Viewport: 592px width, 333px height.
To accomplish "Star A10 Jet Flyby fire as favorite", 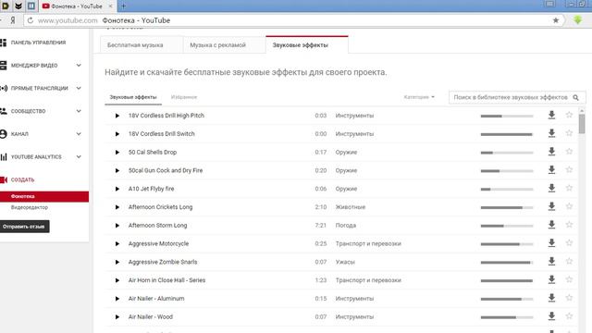I will 569,188.
